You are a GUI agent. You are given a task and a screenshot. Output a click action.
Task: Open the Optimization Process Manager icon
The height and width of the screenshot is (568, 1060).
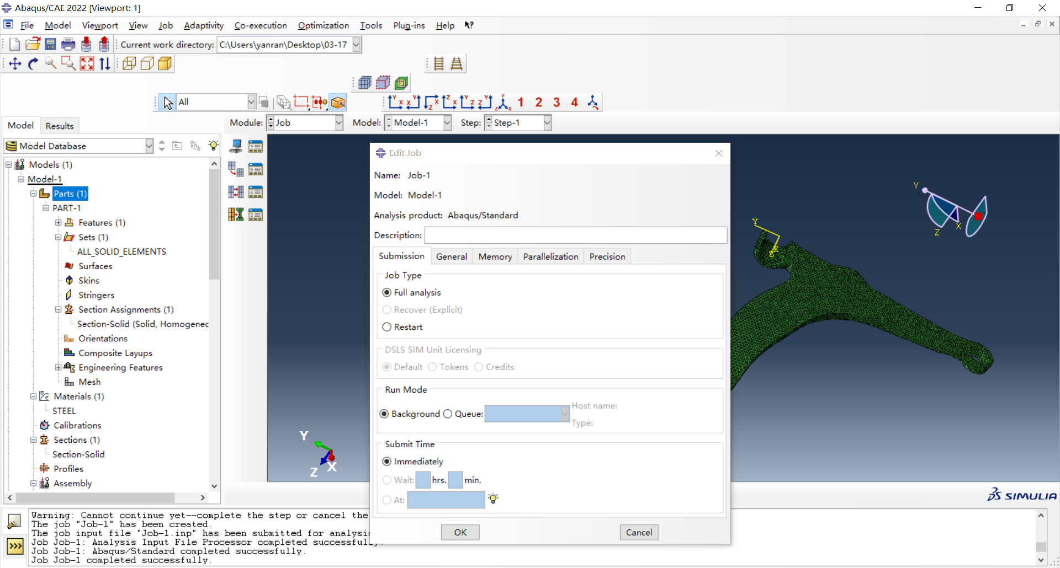(255, 215)
